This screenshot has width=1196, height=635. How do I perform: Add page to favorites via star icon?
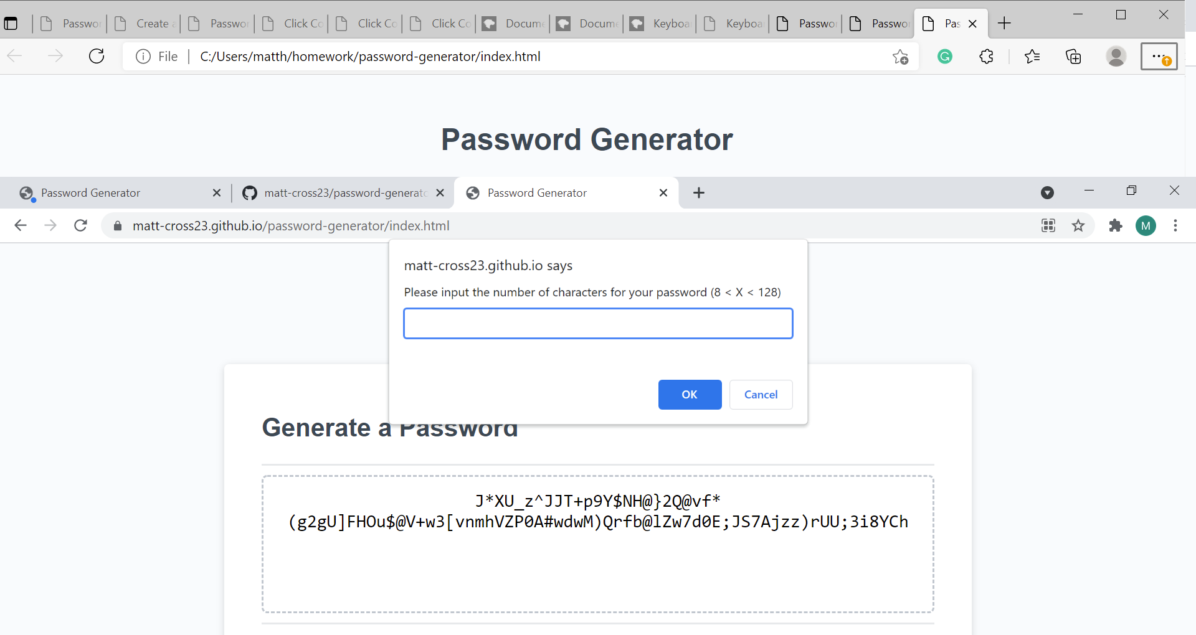[x=901, y=56]
